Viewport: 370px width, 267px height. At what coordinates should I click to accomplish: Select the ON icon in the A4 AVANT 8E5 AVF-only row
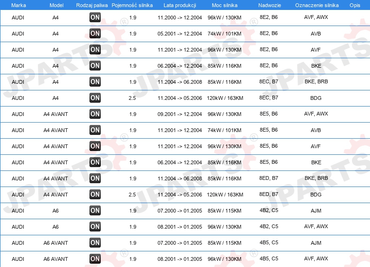pos(95,146)
